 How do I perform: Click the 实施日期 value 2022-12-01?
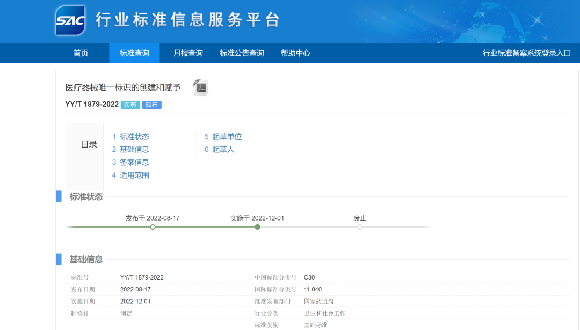pyautogui.click(x=135, y=302)
